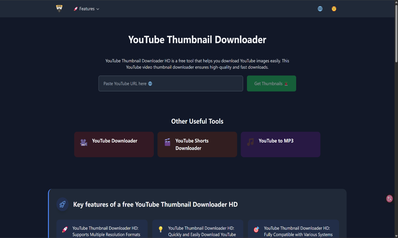Screen dimensions: 398x238
Task: Click "Supports Multiple Resolution Formats" feature text
Action: 106,235
